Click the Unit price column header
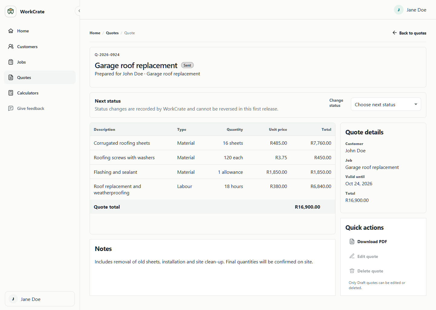This screenshot has width=436, height=310. pos(278,130)
